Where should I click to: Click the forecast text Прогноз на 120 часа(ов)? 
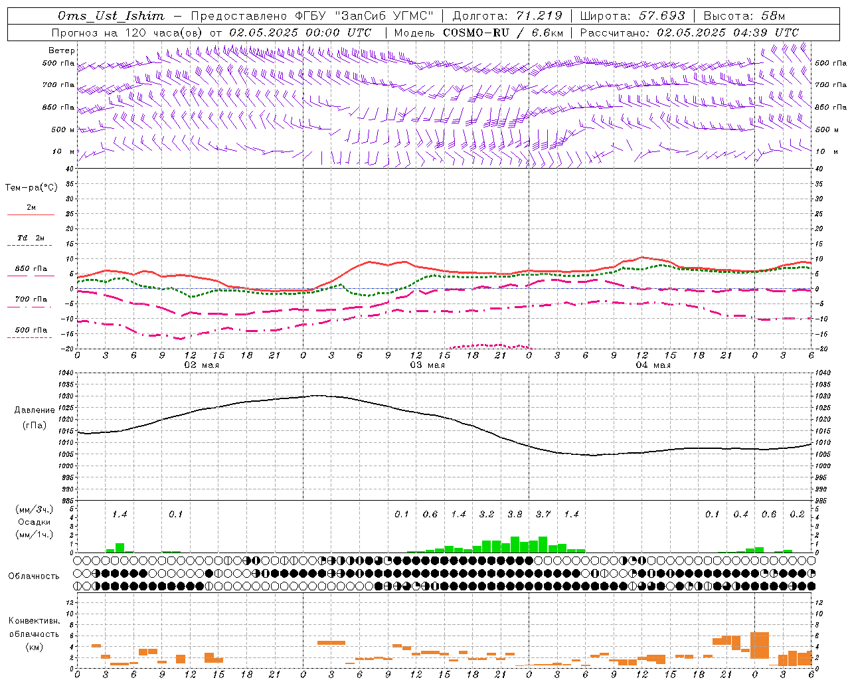pyautogui.click(x=127, y=33)
